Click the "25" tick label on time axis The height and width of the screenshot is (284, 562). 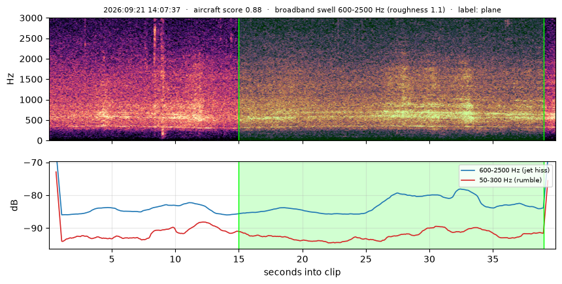(366, 259)
